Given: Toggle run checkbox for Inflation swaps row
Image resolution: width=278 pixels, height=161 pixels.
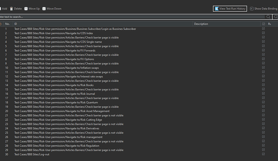Looking at the screenshot, I should [x=263, y=68].
